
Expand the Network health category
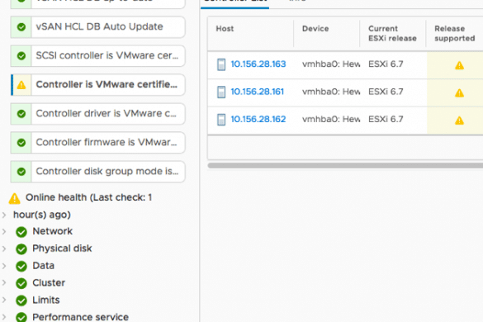click(x=4, y=231)
